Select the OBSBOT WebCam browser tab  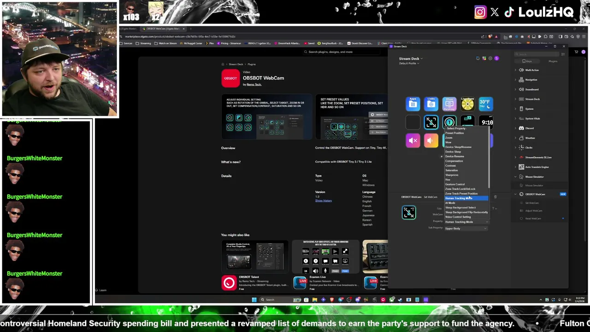click(x=164, y=29)
